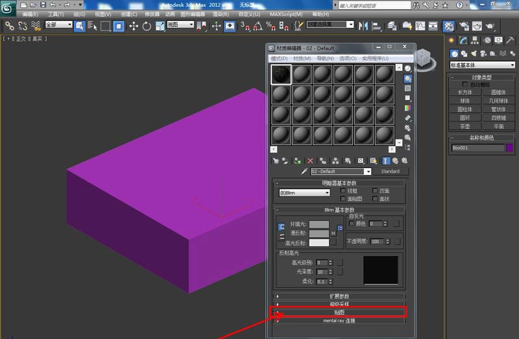Image resolution: width=519 pixels, height=339 pixels.
Task: Open the (B)Blinn shader dropdown
Action: coord(304,193)
